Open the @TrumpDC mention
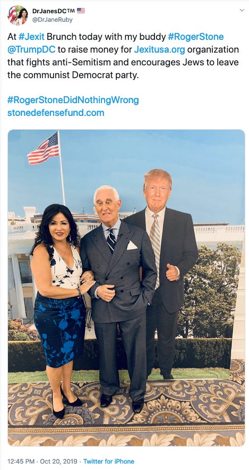 click(x=31, y=49)
